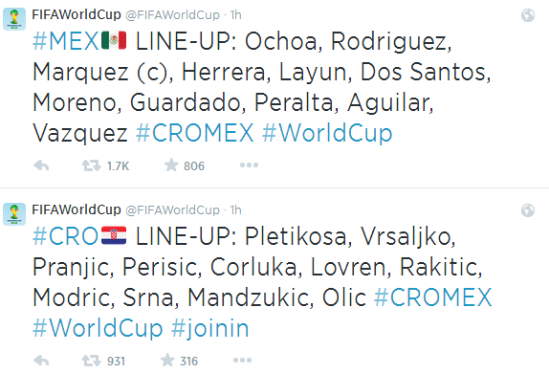
Task: Open the #MEX hashtag
Action: coord(66,41)
